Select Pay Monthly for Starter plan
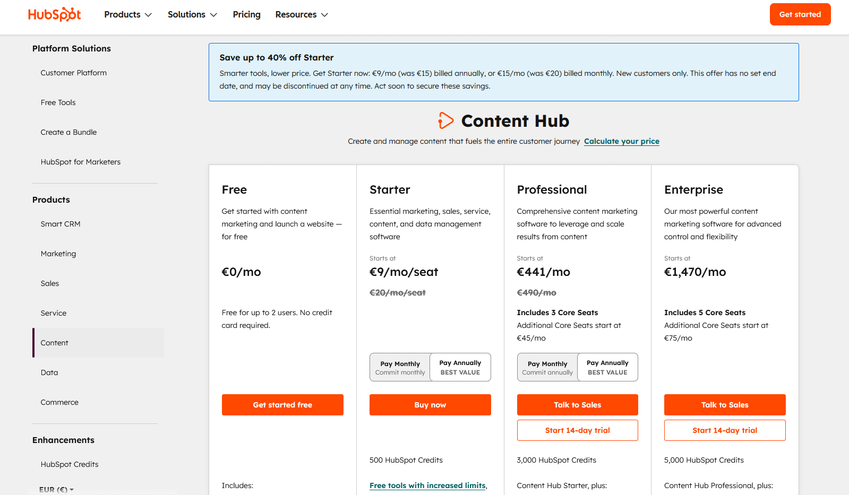The height and width of the screenshot is (495, 849). (x=400, y=367)
